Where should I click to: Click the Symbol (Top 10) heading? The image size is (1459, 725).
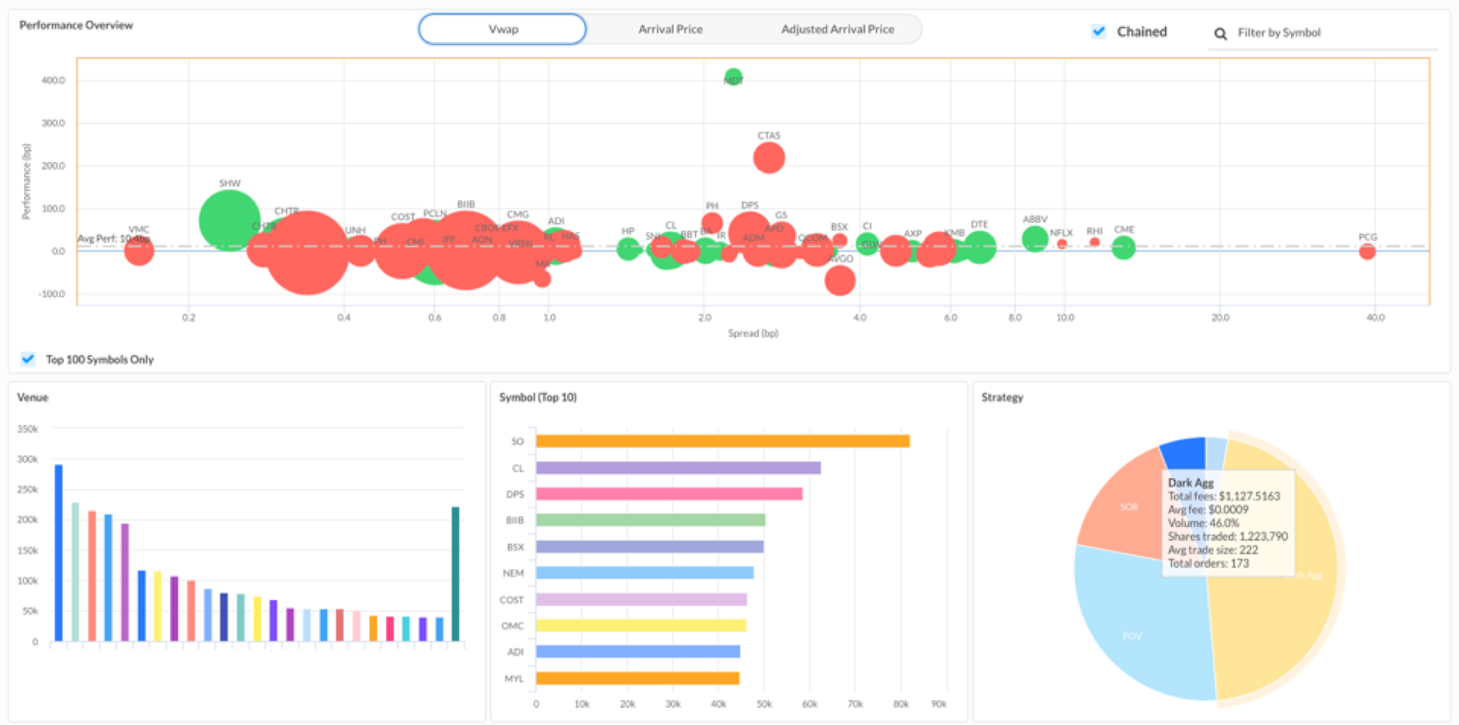[538, 397]
